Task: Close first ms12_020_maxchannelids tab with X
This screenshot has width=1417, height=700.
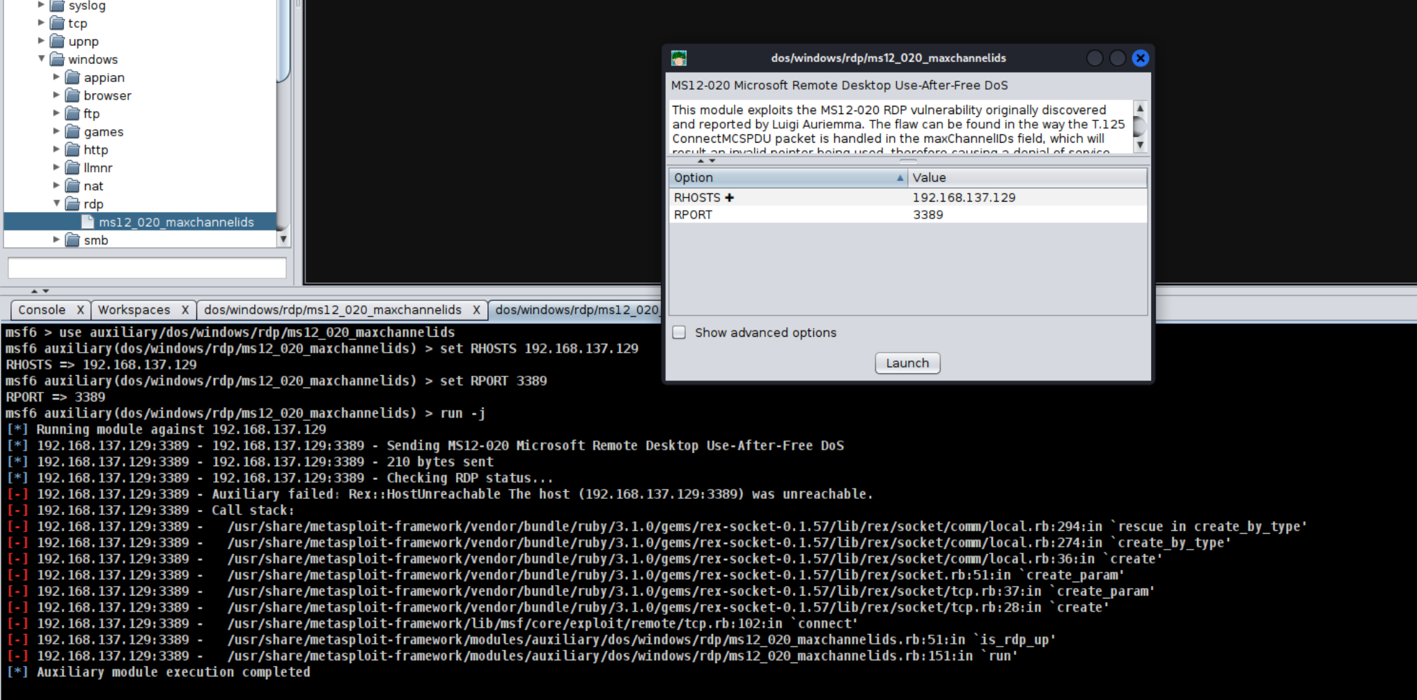Action: (x=476, y=310)
